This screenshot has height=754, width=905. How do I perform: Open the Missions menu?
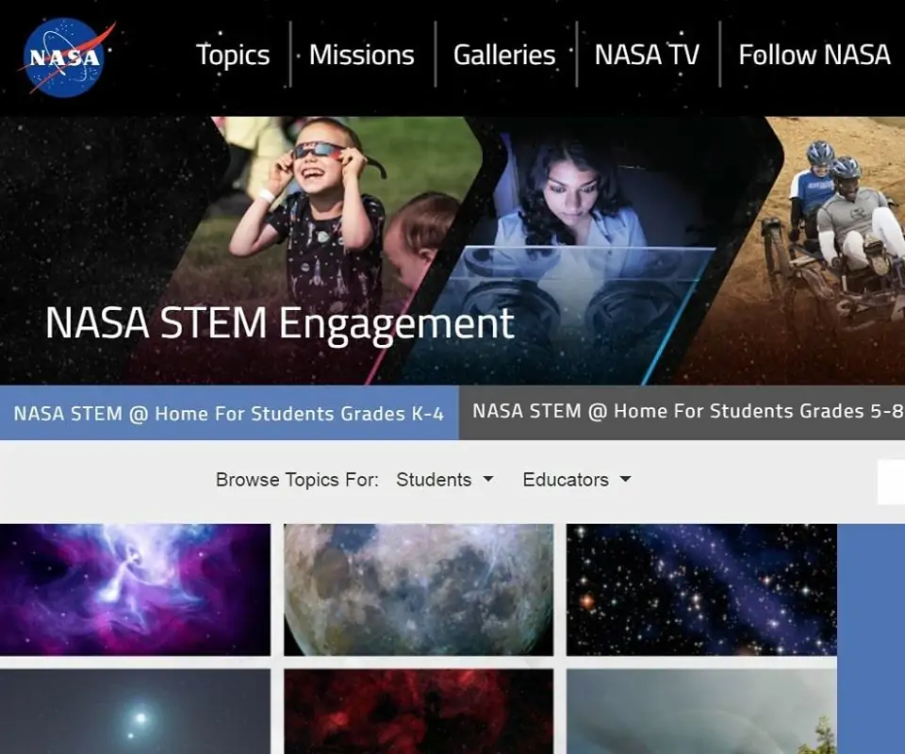coord(362,56)
